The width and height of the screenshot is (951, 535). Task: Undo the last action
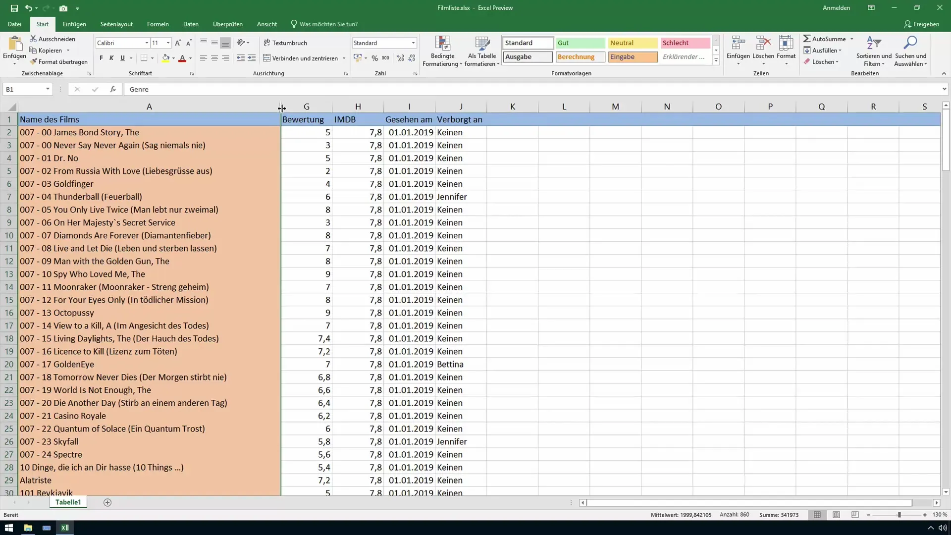click(29, 8)
